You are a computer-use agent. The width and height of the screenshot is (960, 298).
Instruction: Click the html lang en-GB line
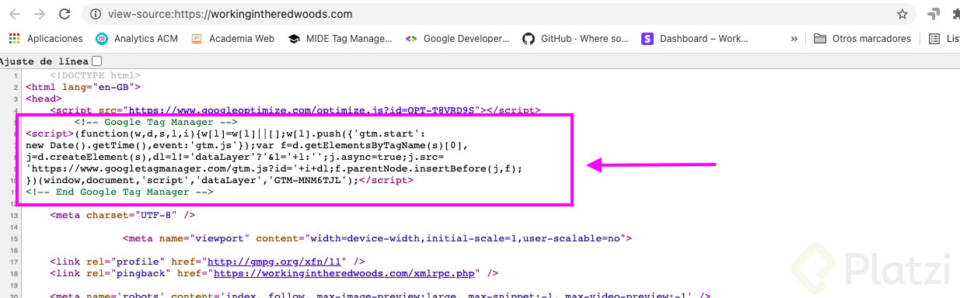pos(83,87)
